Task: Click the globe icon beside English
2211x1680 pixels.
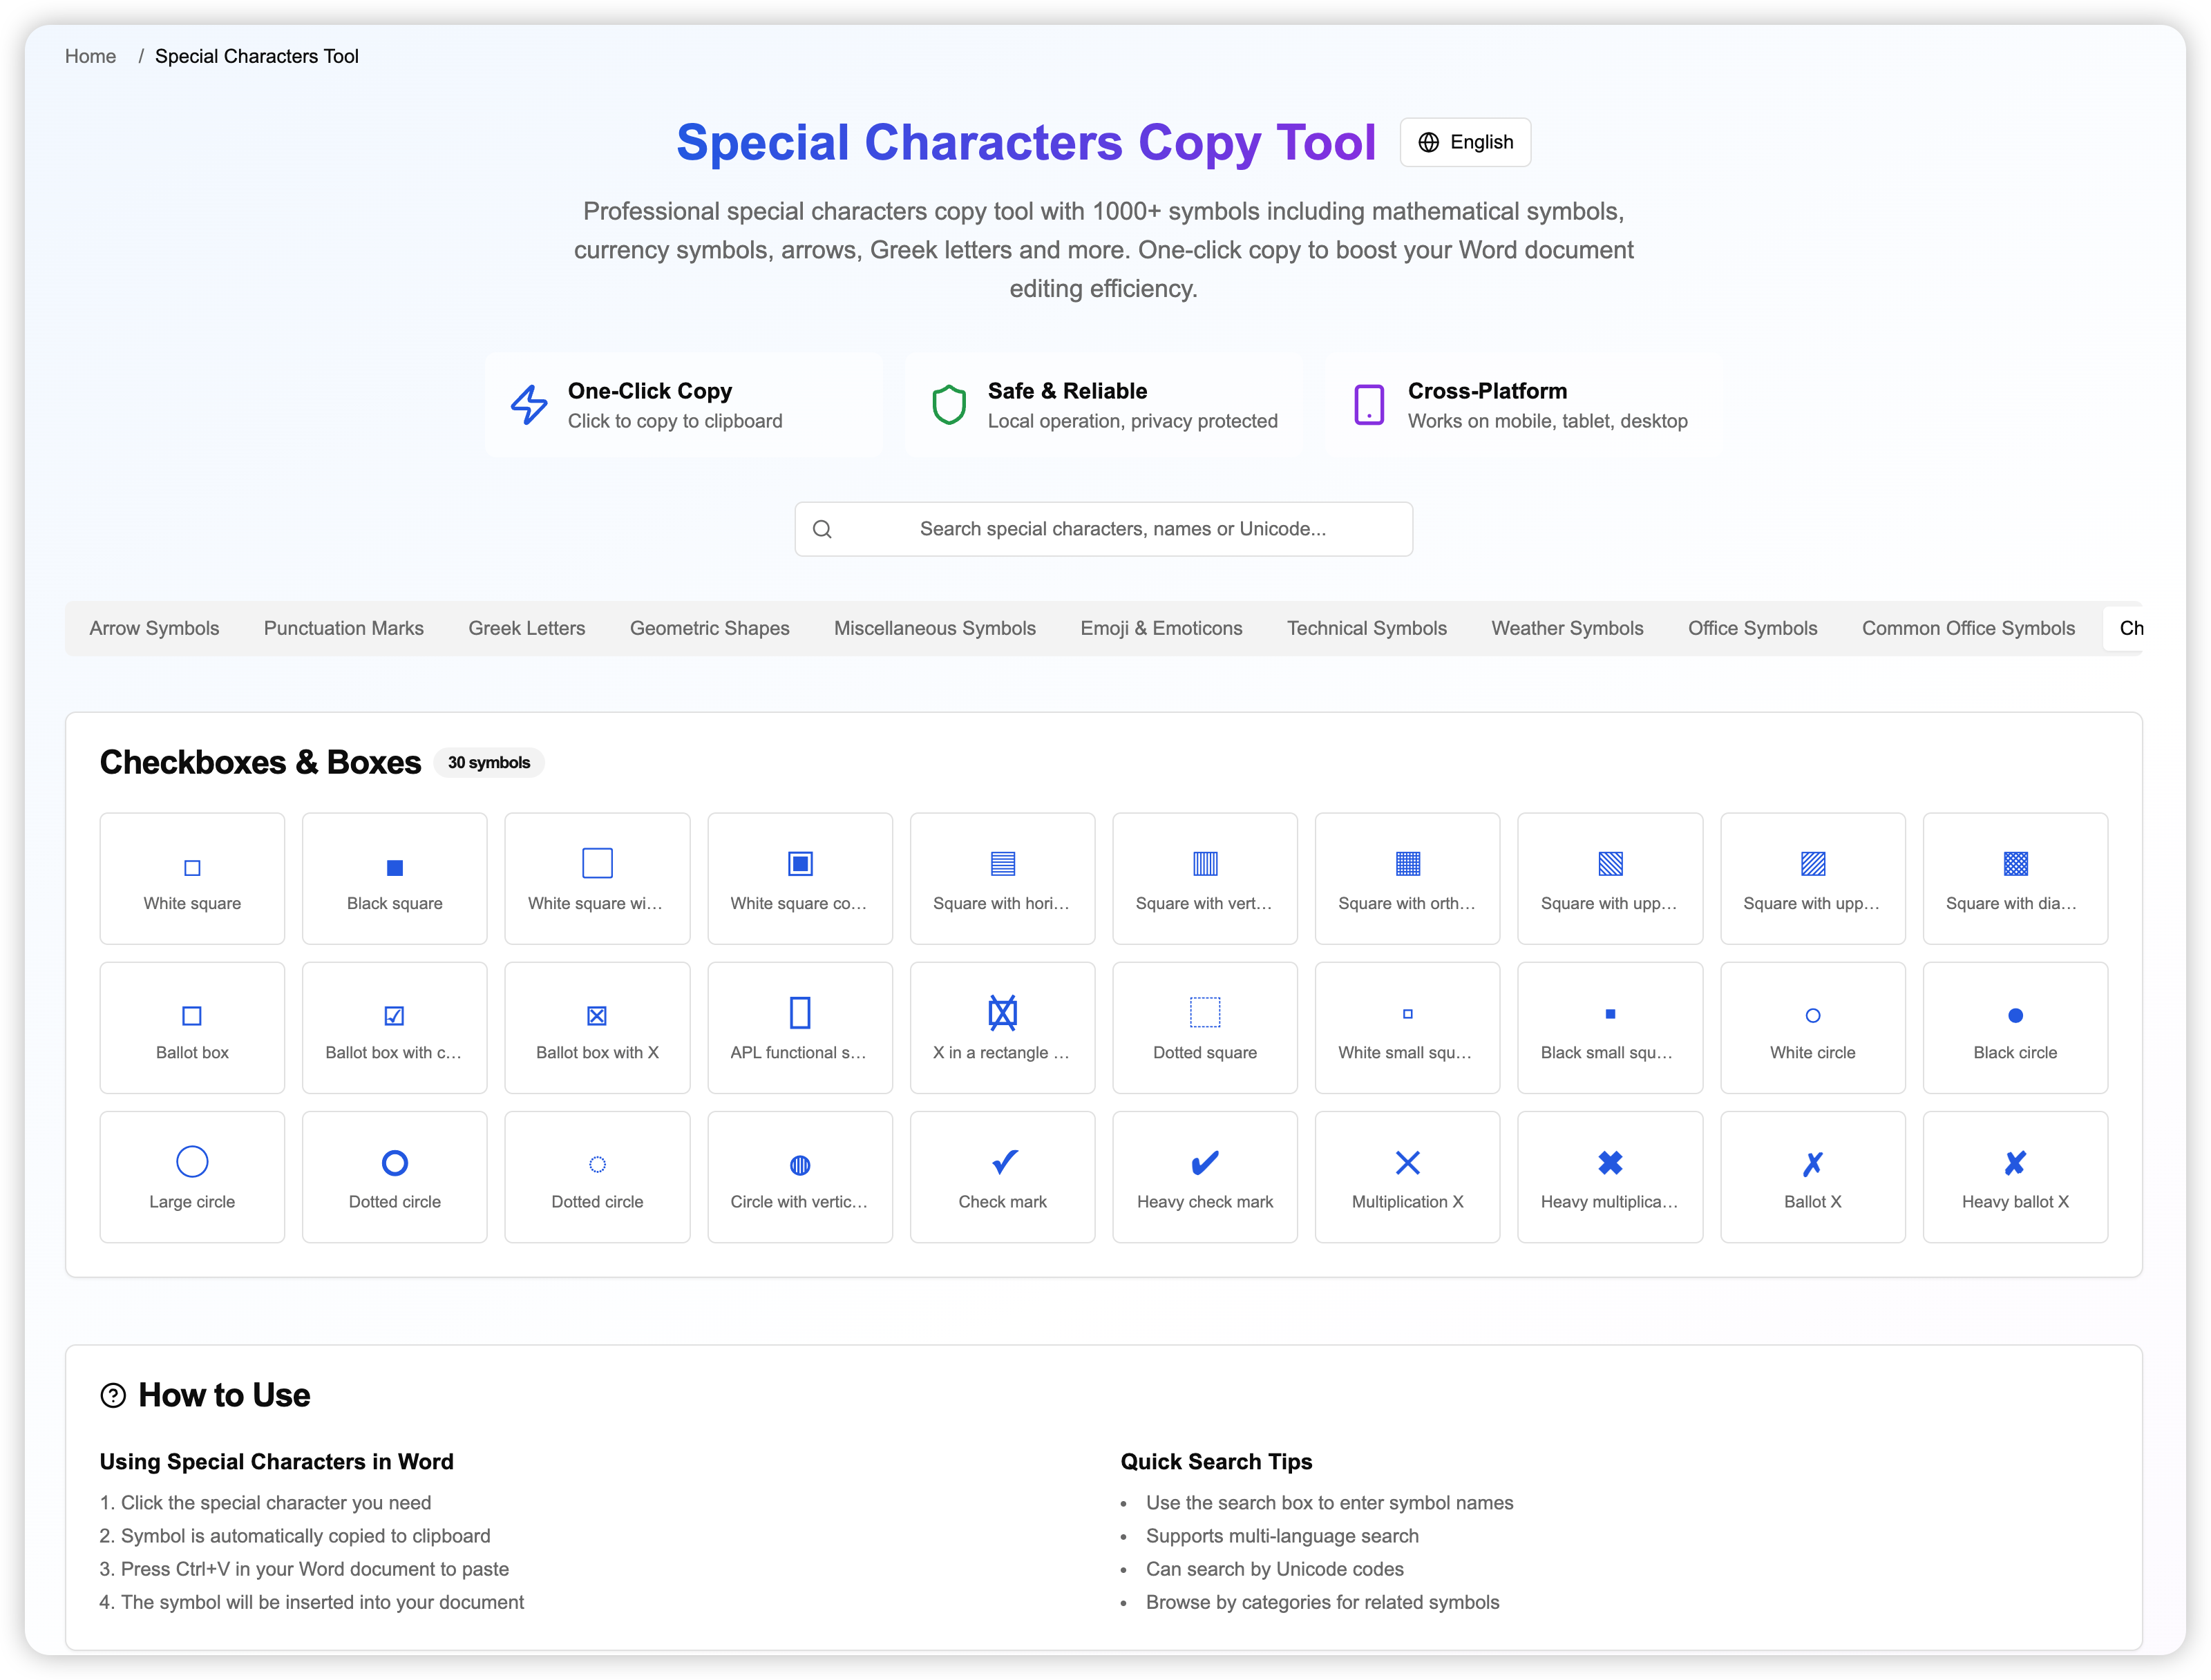Action: (x=1428, y=142)
